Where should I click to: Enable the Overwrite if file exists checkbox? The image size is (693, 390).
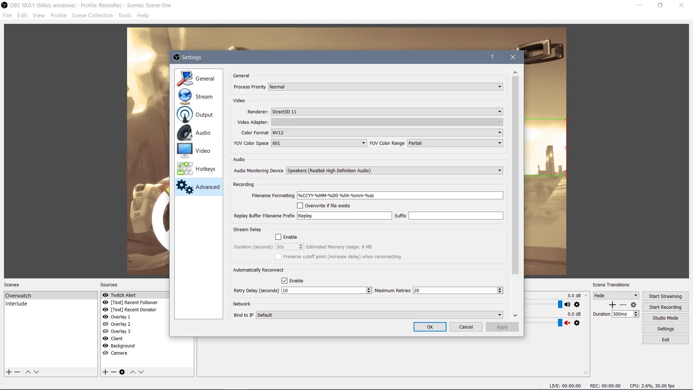(300, 205)
